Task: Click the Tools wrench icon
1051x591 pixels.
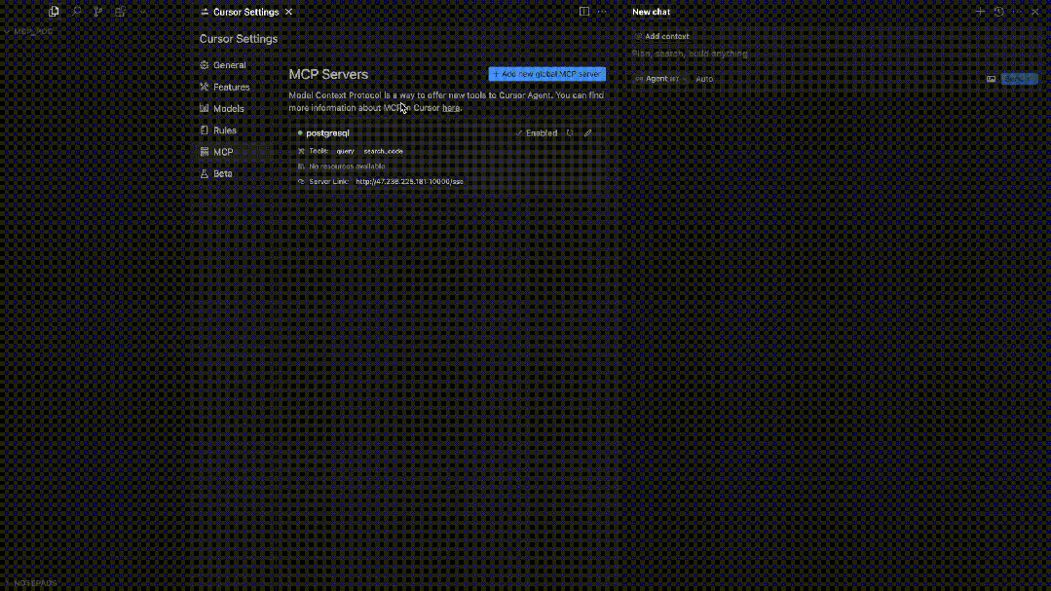Action: 301,152
